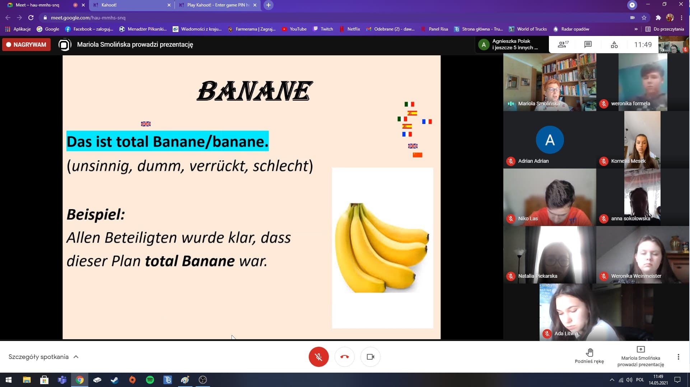The width and height of the screenshot is (690, 387).
Task: Open volume control in tray
Action: click(629, 380)
